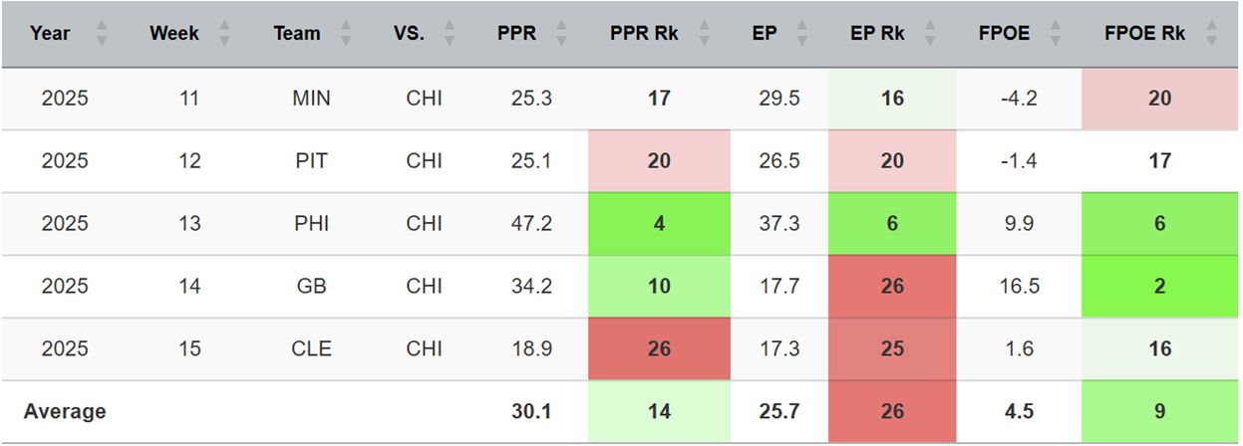This screenshot has width=1243, height=446.
Task: Click the Average row label
Action: 65,411
